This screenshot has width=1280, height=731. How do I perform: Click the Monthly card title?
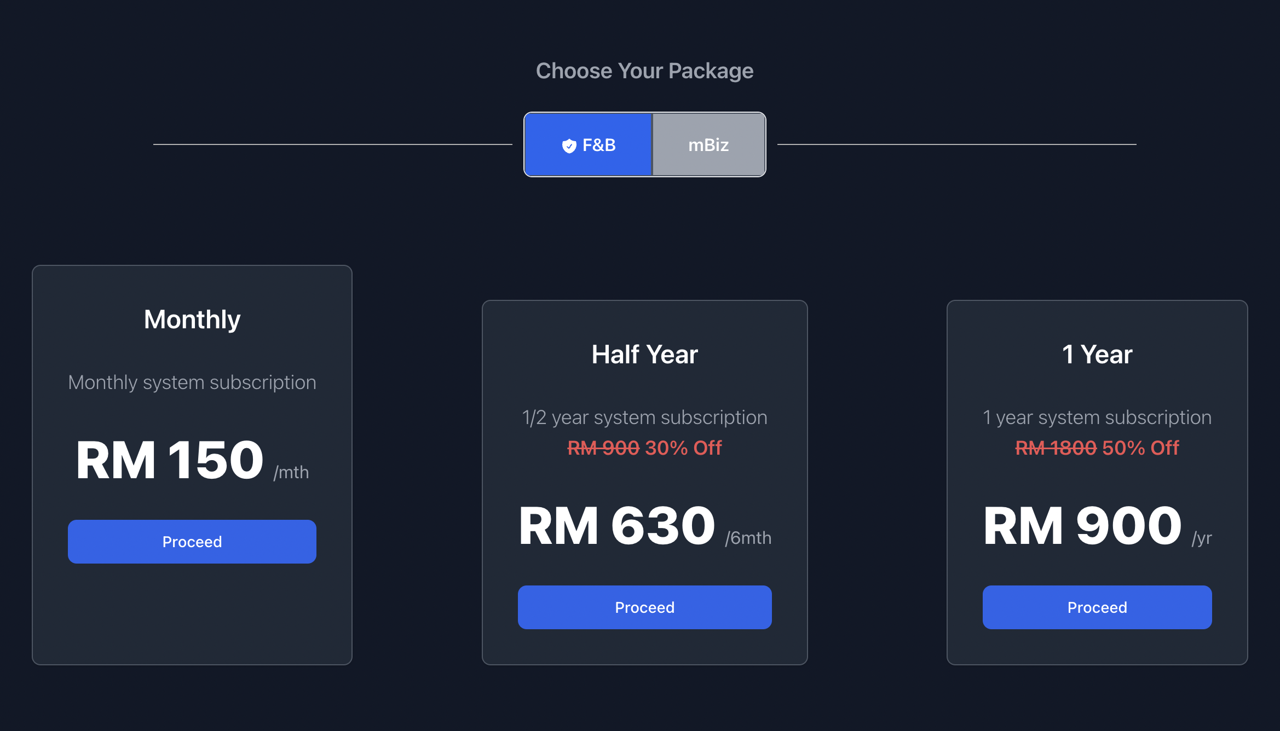(192, 320)
